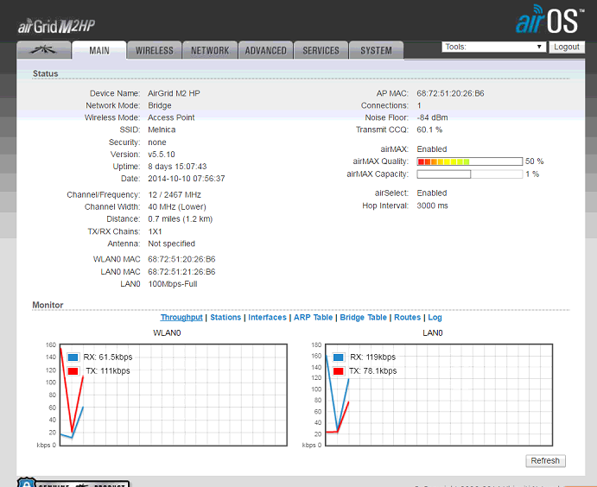This screenshot has width=597, height=487.
Task: Click the airMAX value Enabled
Action: click(432, 149)
